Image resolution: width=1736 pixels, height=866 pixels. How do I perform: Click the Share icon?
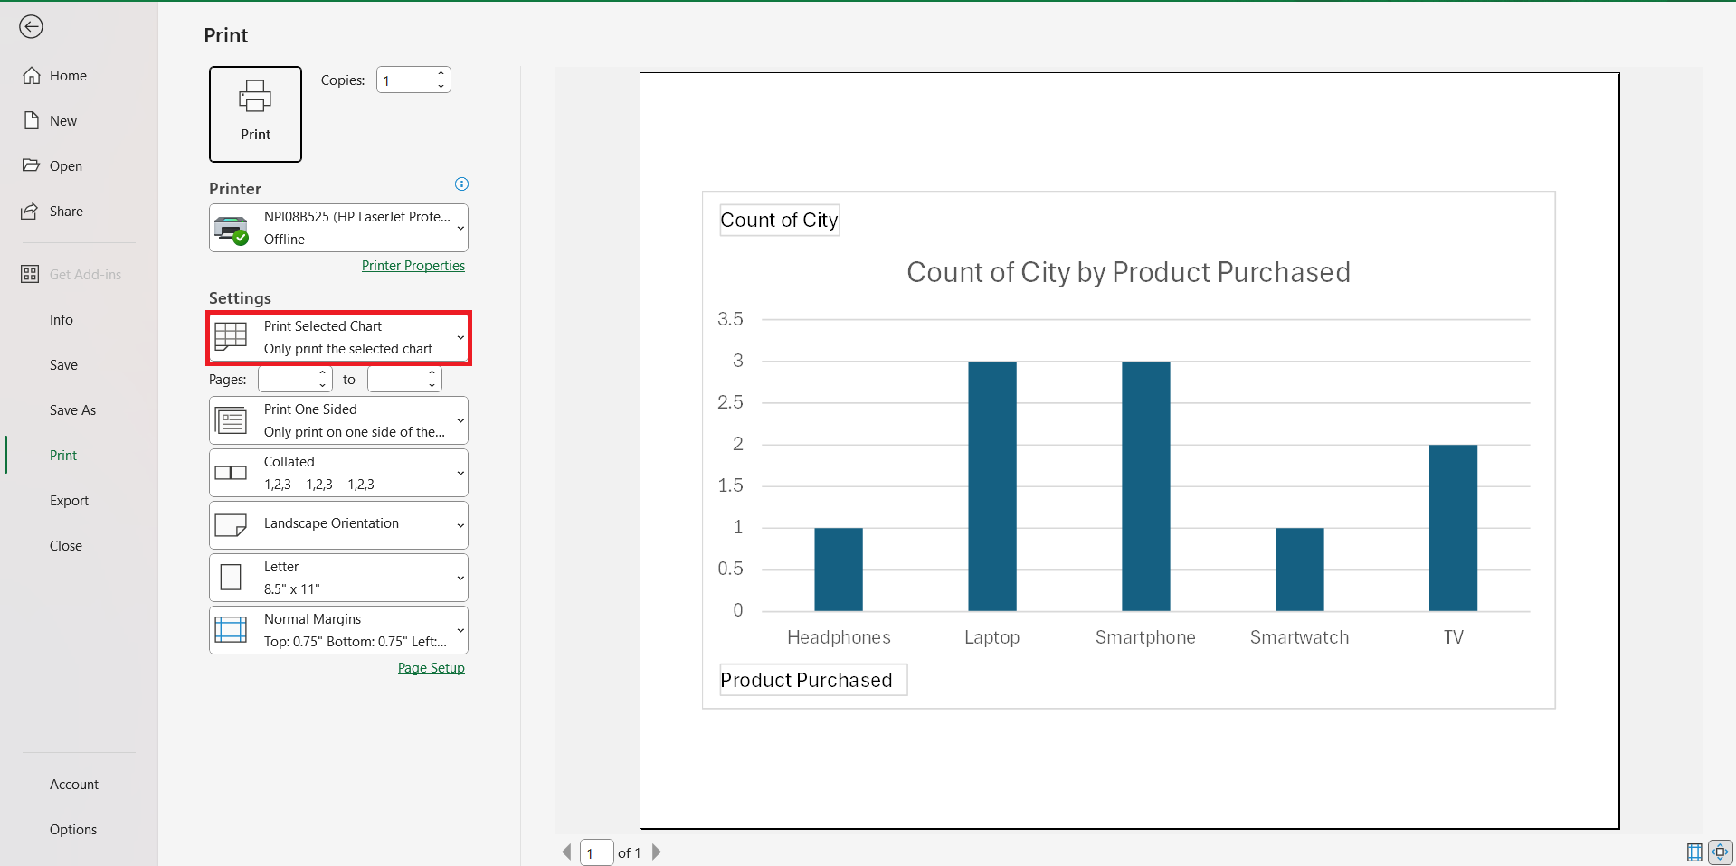click(x=30, y=212)
